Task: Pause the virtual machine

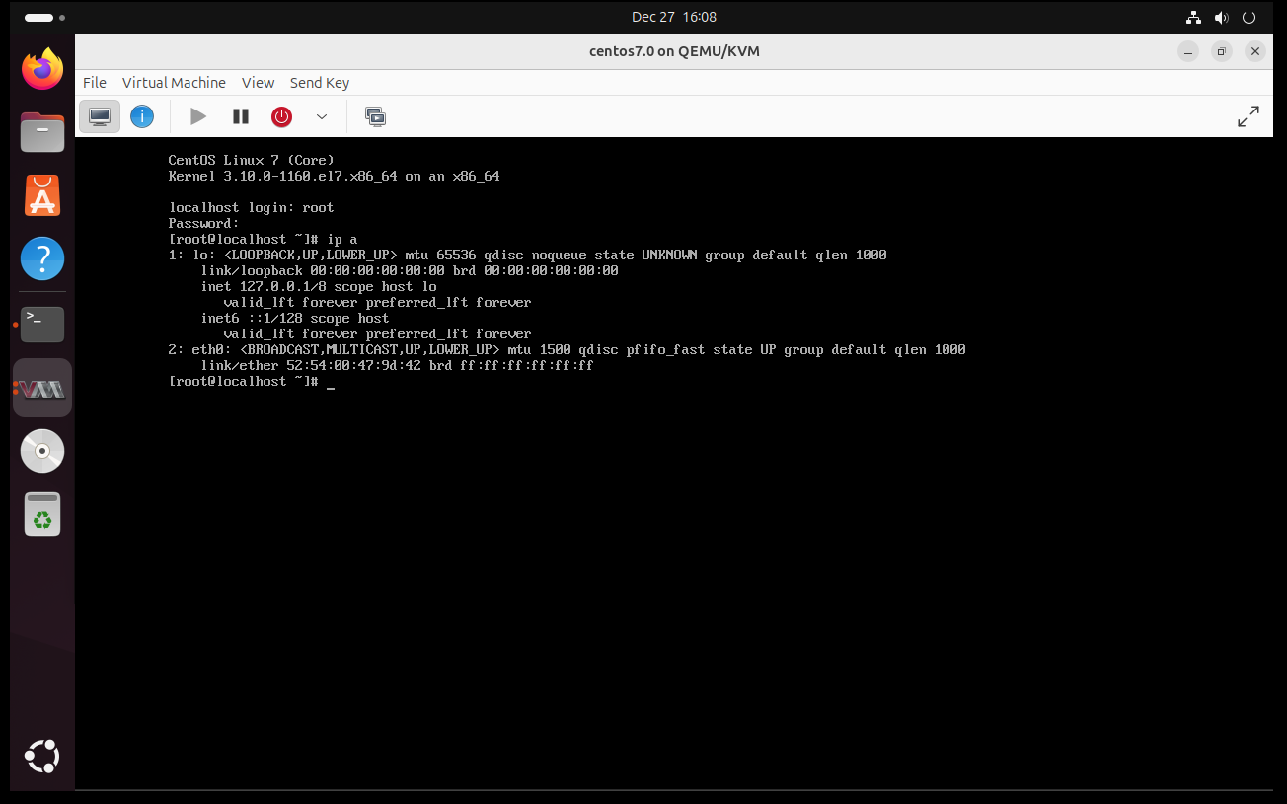Action: pyautogui.click(x=241, y=116)
